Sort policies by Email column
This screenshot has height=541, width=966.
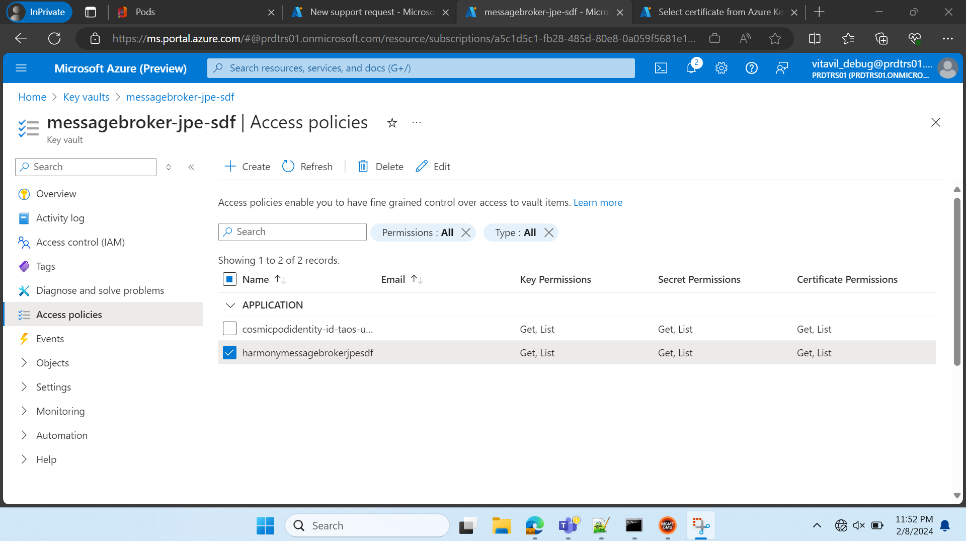point(402,279)
